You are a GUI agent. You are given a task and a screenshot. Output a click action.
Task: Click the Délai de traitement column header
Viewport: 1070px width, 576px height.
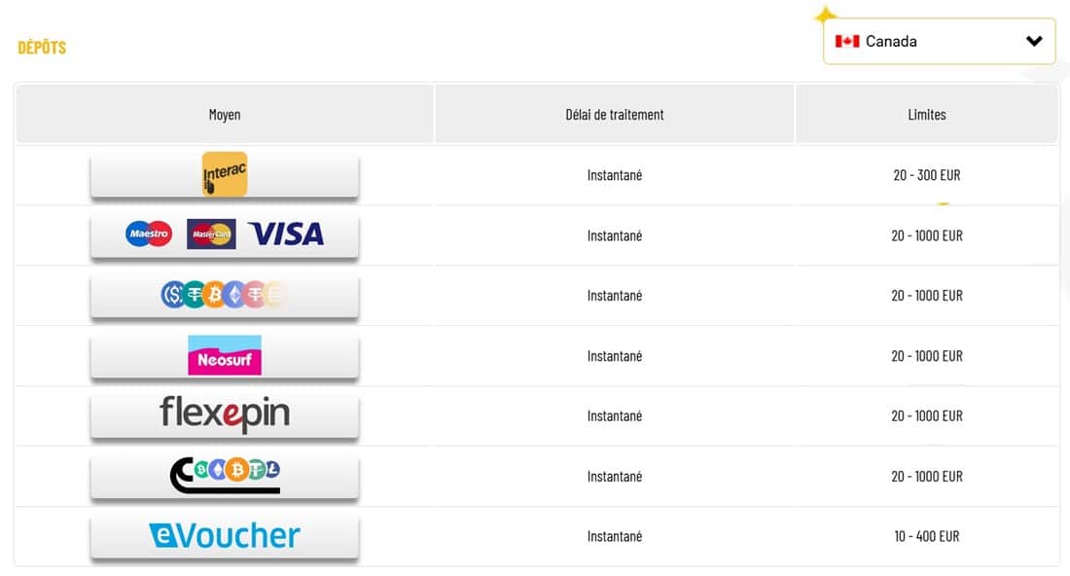click(x=614, y=115)
